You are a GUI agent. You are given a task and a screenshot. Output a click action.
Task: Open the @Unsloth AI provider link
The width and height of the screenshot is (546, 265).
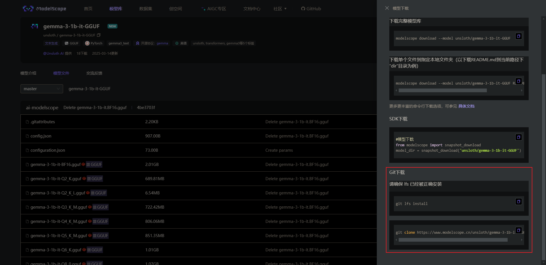coord(53,53)
